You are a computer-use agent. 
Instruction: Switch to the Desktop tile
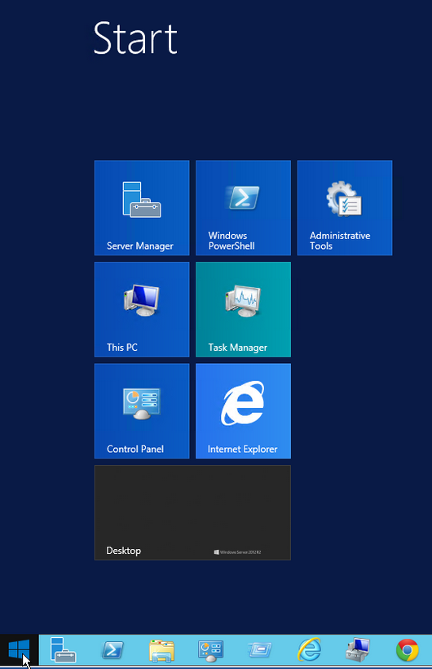tap(192, 512)
